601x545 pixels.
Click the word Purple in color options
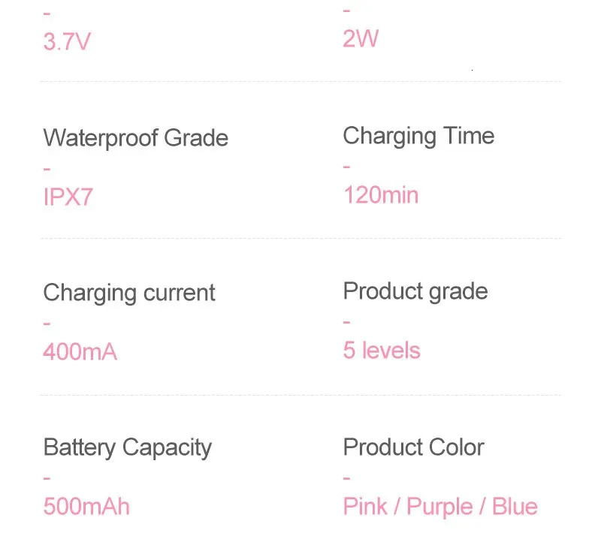click(439, 507)
